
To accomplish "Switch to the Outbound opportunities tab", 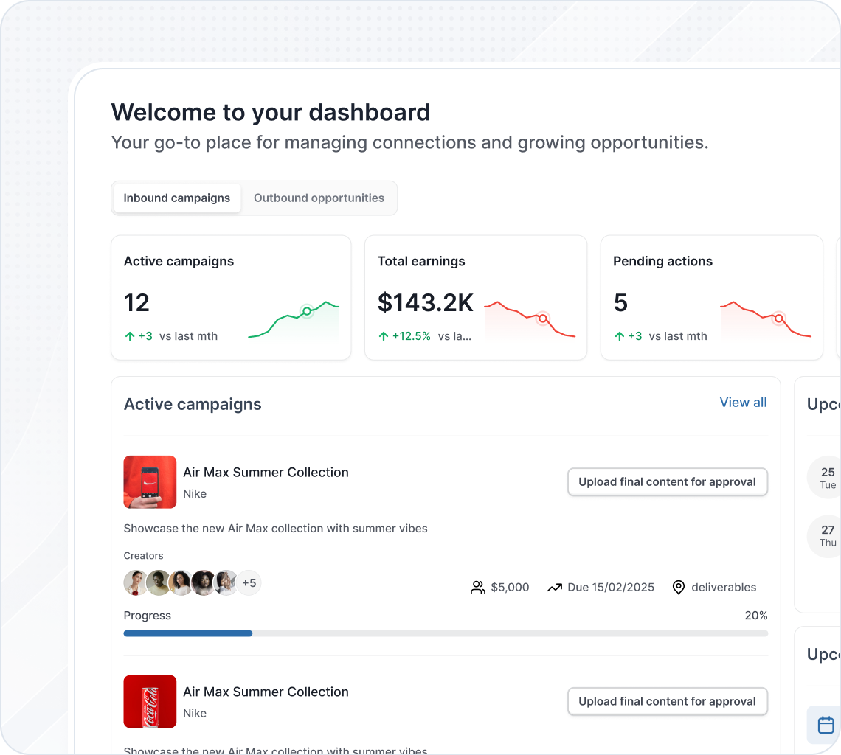I will coord(319,198).
